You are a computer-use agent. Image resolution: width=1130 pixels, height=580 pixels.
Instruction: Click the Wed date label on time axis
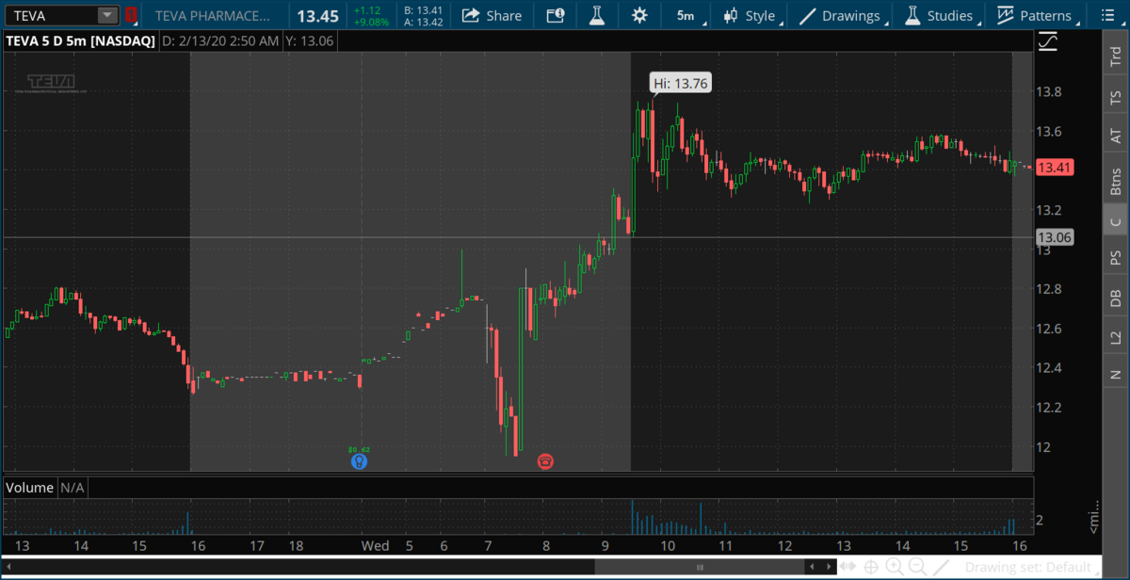(x=376, y=546)
